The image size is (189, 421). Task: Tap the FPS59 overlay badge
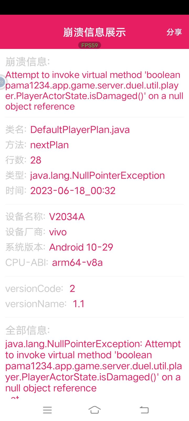pyautogui.click(x=90, y=45)
